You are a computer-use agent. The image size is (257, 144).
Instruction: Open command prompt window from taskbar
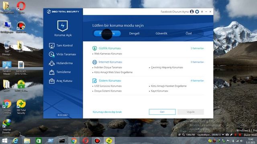[x=62, y=141]
